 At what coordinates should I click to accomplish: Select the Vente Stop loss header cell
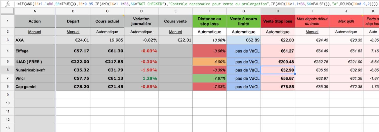click(x=278, y=21)
